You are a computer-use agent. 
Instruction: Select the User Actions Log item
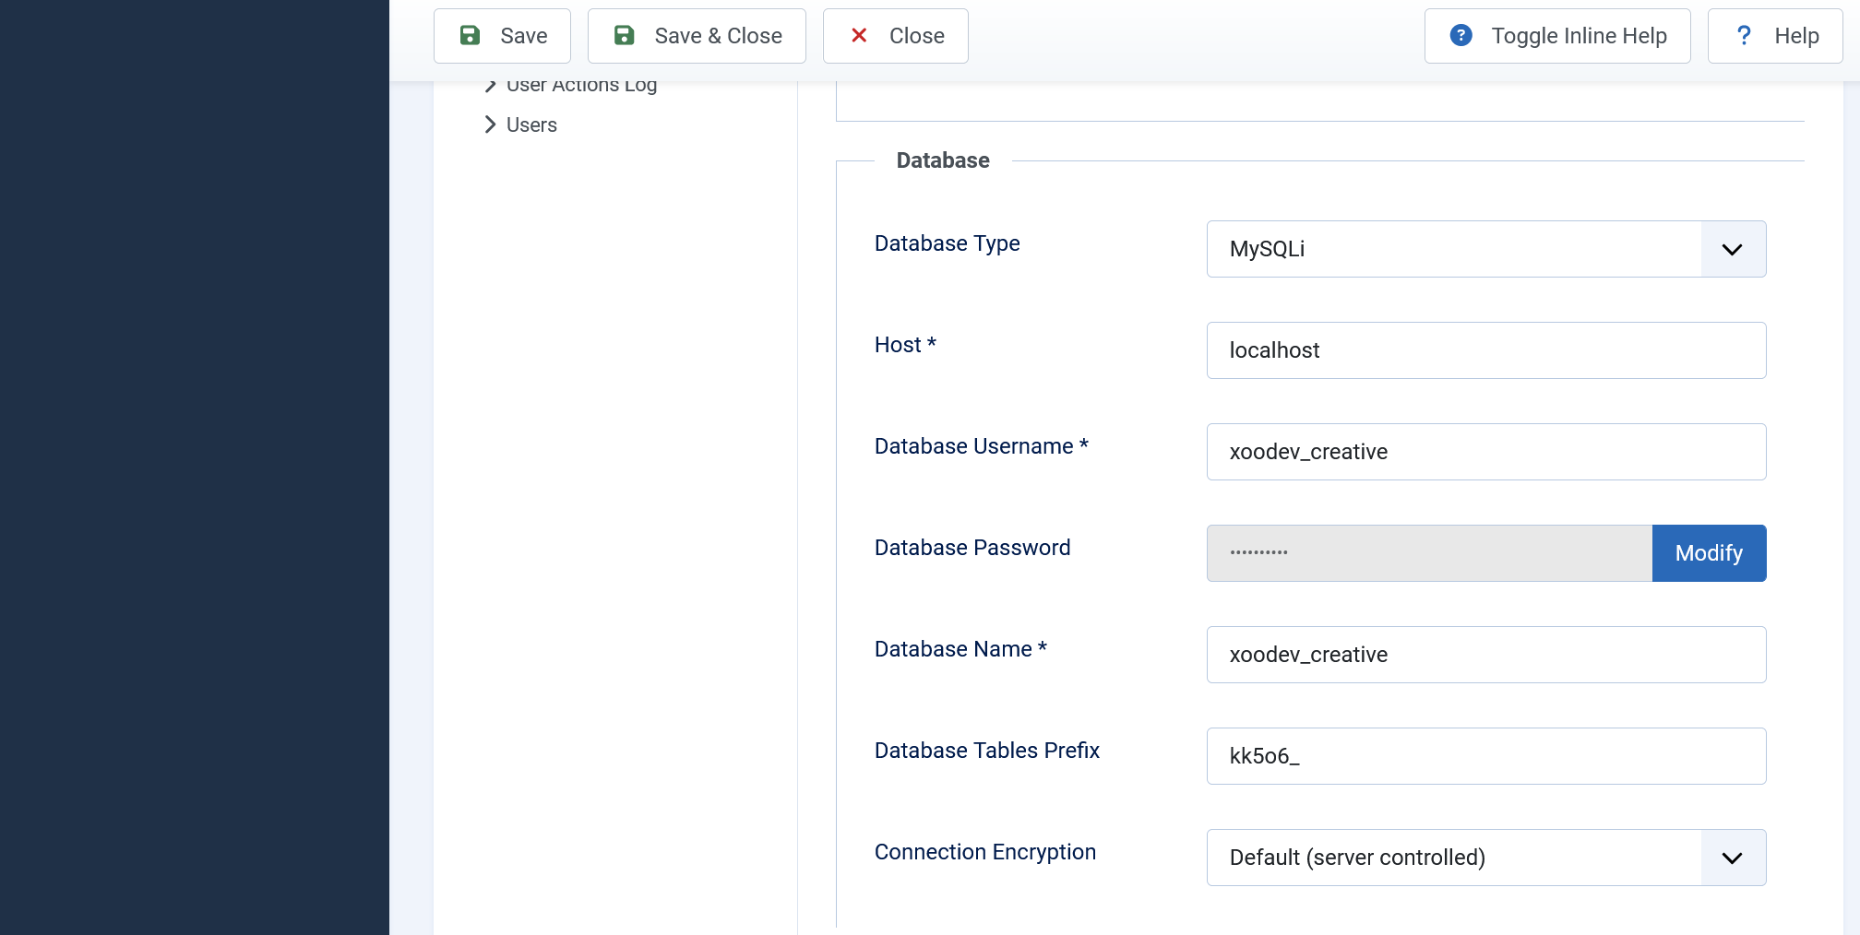click(581, 84)
